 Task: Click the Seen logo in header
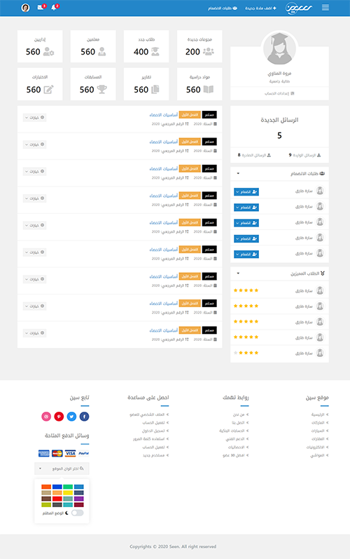point(299,8)
